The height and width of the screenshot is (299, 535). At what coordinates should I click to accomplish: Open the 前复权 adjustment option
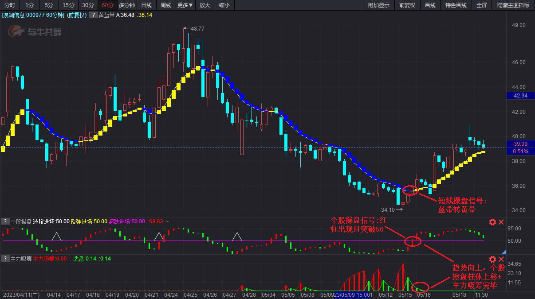coord(407,5)
